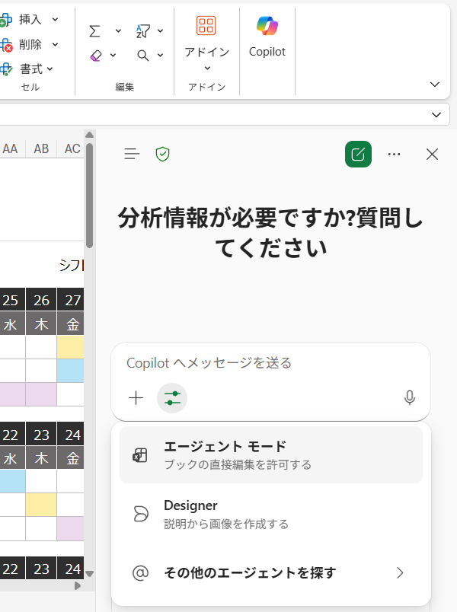Click the shield protection icon

[x=162, y=155]
